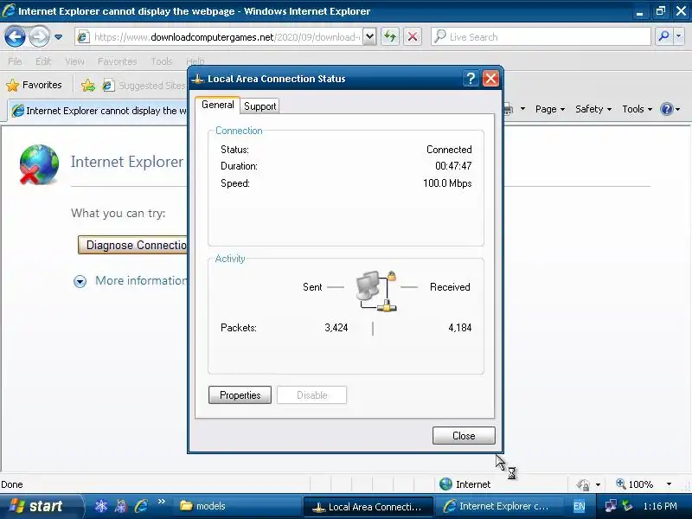Click in the Live Search box
Viewport: 692px width, 519px height.
pyautogui.click(x=541, y=37)
